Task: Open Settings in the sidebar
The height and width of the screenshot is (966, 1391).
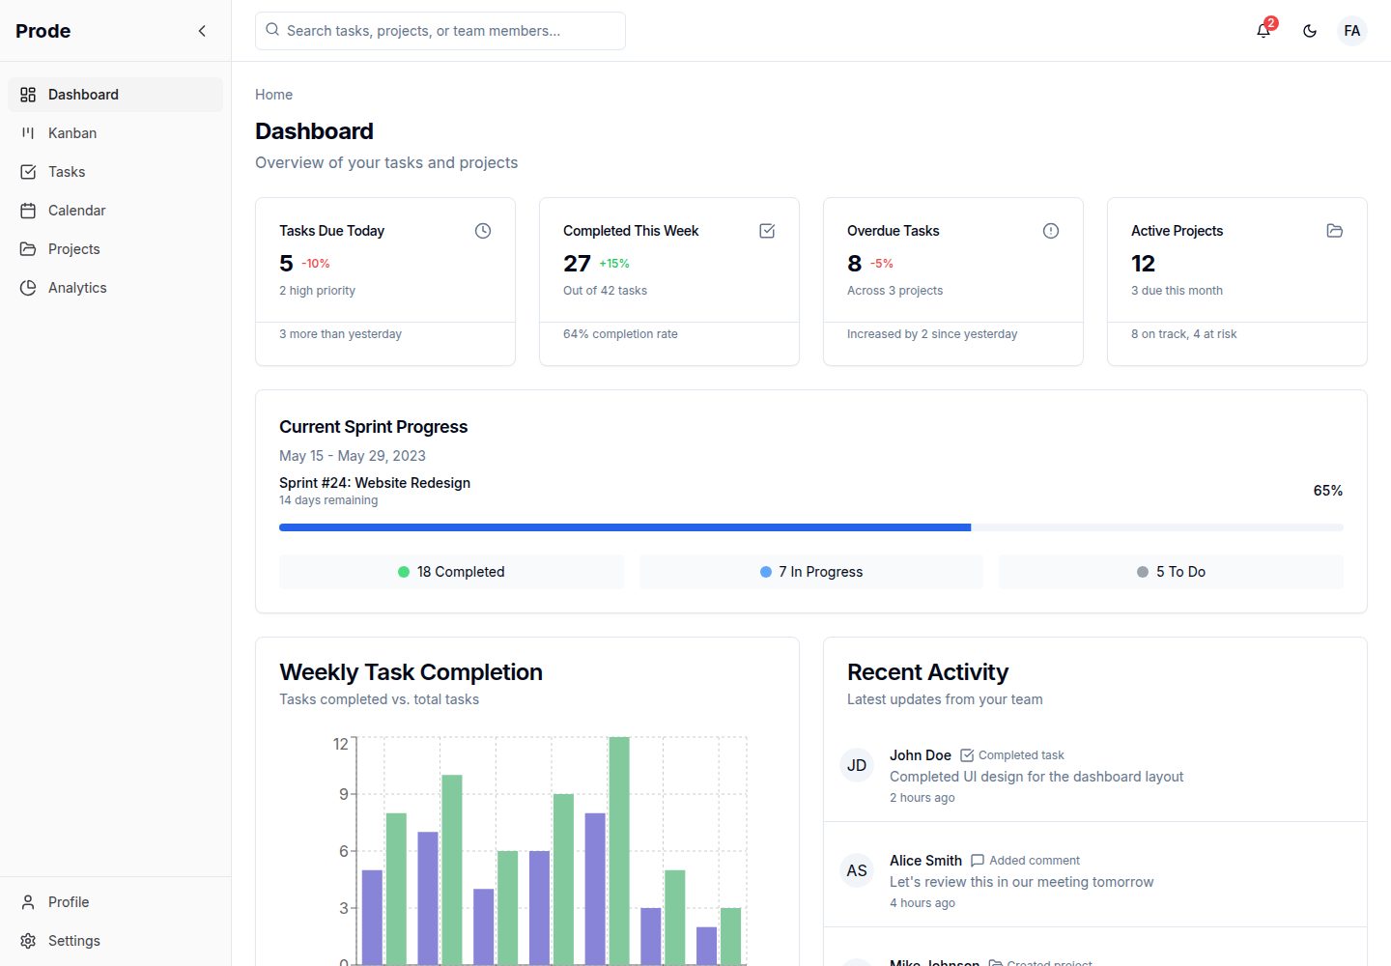Action: tap(116, 941)
